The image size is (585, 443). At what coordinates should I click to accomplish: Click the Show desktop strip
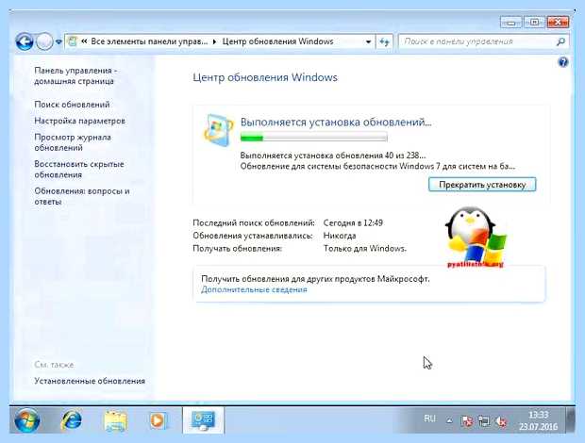tap(570, 420)
